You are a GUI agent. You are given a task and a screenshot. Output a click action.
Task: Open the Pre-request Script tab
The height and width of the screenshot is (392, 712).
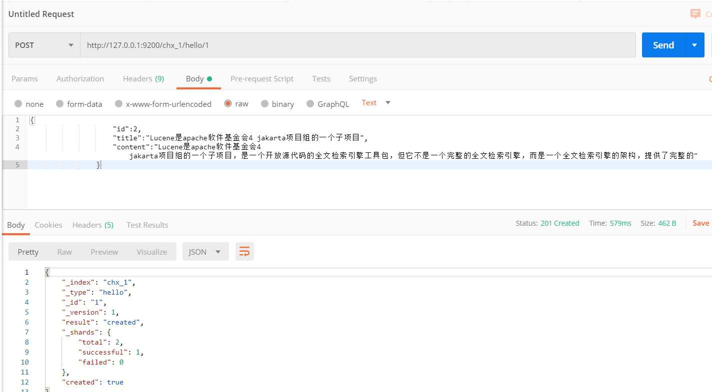click(262, 78)
